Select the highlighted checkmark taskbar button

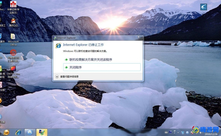(42, 132)
